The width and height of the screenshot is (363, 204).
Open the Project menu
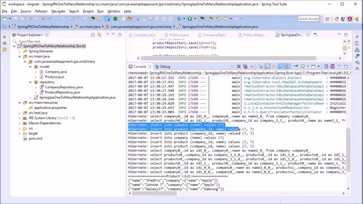click(88, 11)
